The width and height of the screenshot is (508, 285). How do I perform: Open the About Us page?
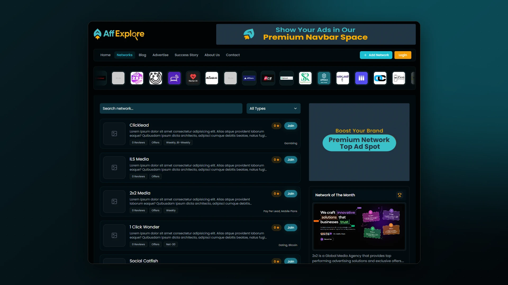tap(212, 55)
